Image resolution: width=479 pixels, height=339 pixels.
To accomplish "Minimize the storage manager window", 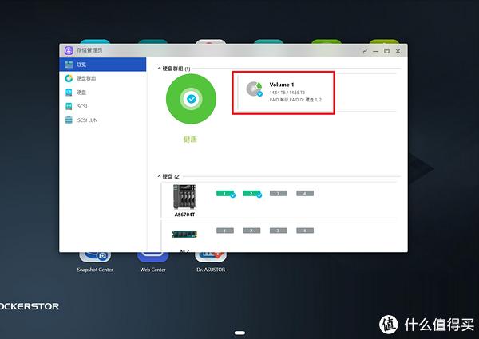I will [x=375, y=51].
